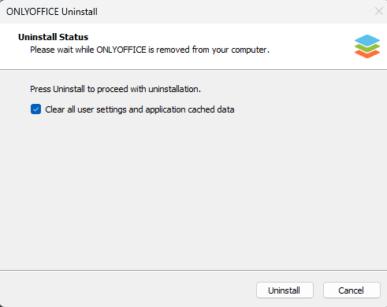Click the blank footer area left of Uninstall

126,290
